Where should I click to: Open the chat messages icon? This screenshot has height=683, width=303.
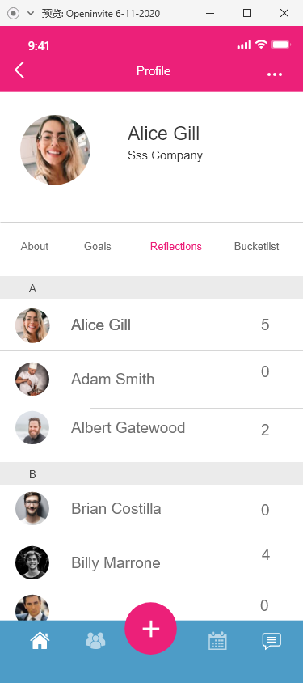click(x=271, y=641)
